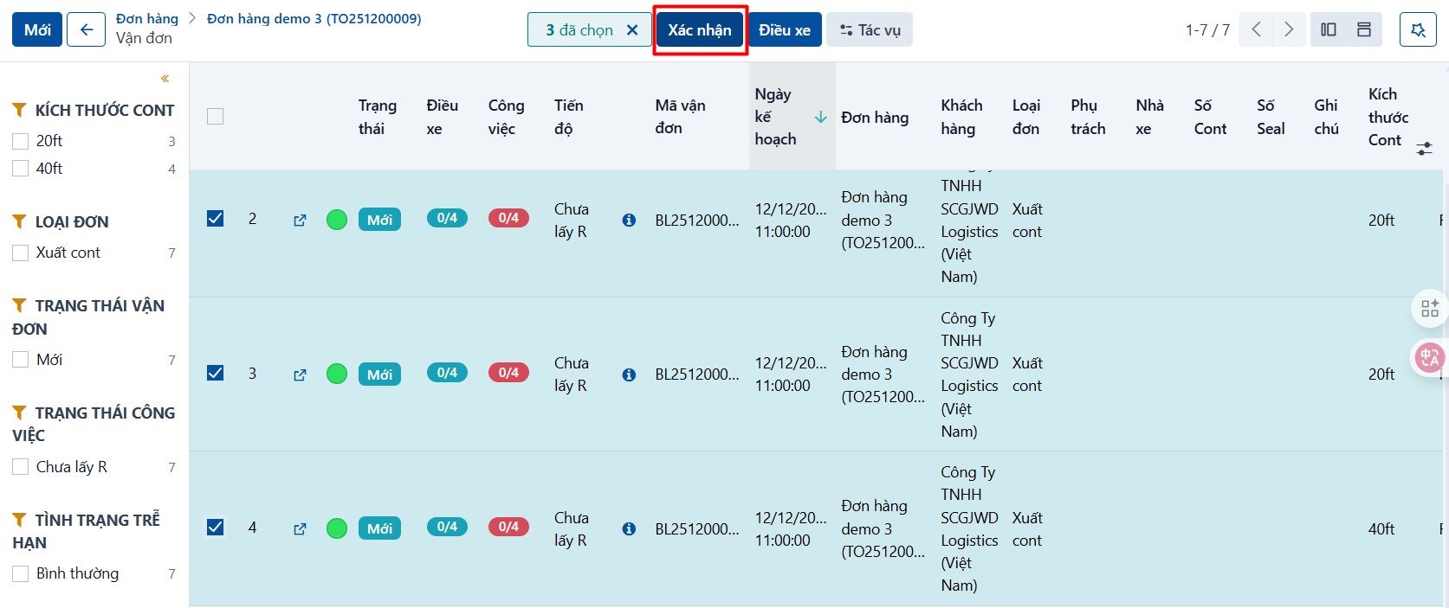Viewport: 1449px width, 608px height.
Task: Clear the '3 đã chọn' selection with X
Action: [632, 30]
